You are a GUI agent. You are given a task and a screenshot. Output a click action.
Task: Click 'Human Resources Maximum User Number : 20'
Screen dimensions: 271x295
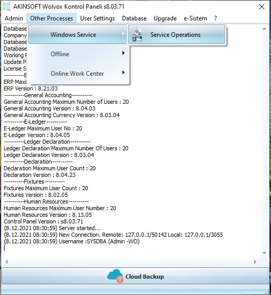coord(60,208)
